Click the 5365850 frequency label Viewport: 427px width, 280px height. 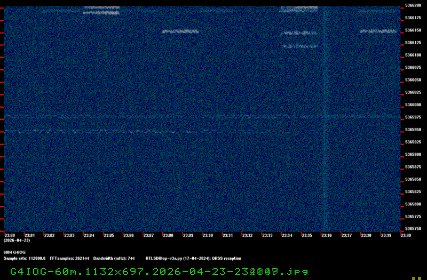tap(413, 179)
